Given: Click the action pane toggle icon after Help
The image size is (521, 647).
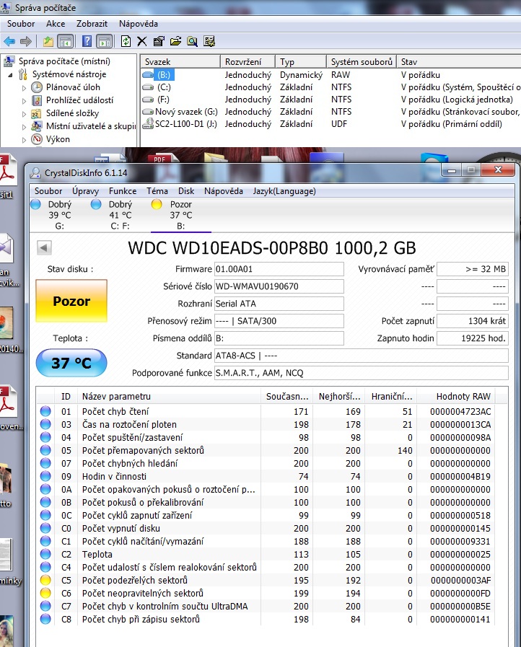Looking at the screenshot, I should (x=105, y=41).
